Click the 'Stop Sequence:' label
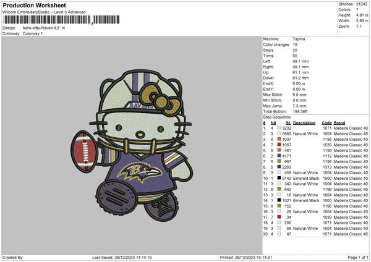Screen dimensions: 371x262 [x=277, y=117]
